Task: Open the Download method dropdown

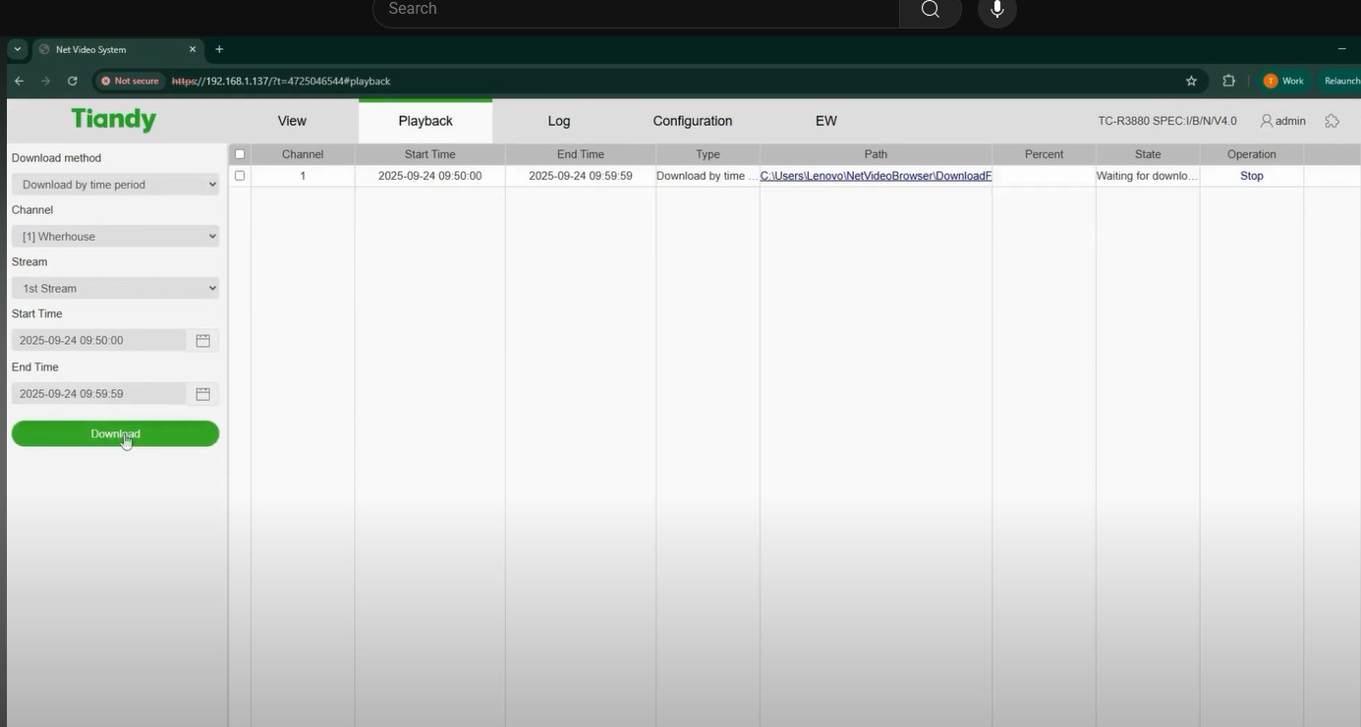Action: tap(114, 184)
